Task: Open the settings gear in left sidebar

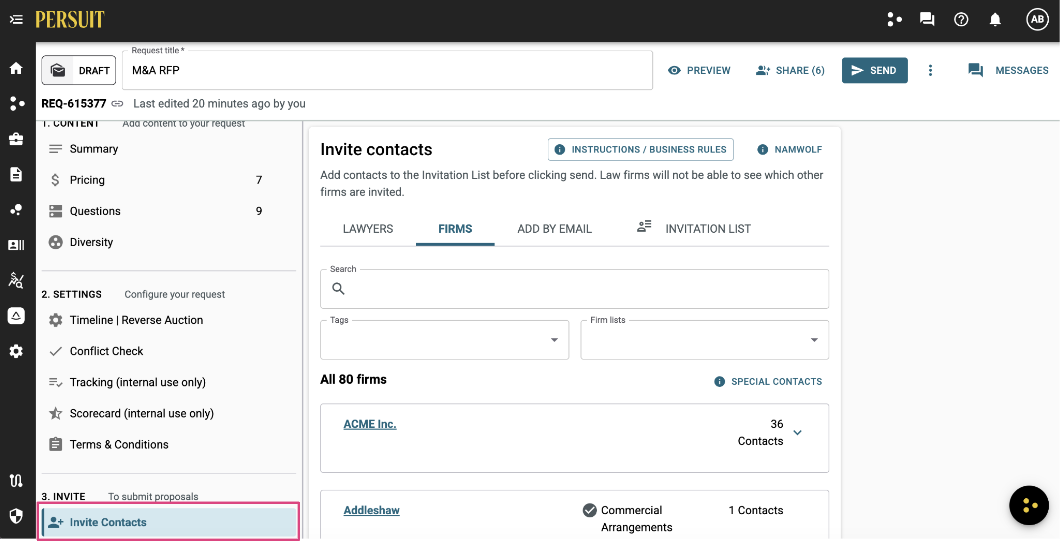Action: (16, 351)
